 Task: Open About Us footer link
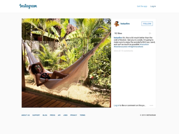(x=26, y=115)
